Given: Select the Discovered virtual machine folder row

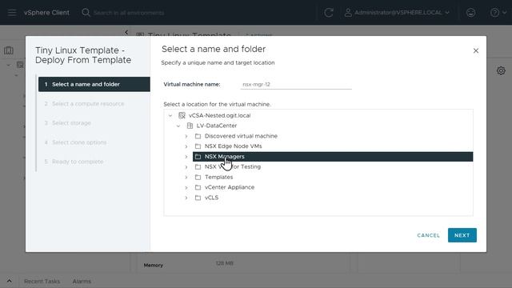Looking at the screenshot, I should tap(333, 136).
